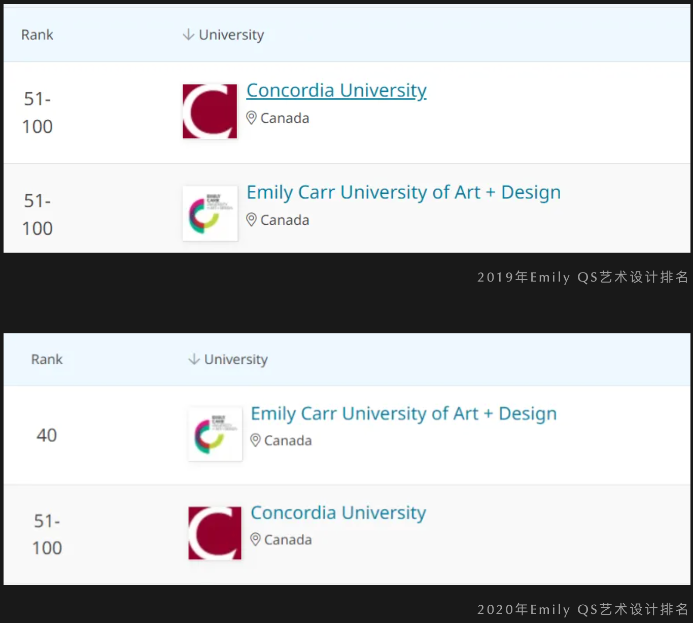Click location pin in the rank 40 row
The width and height of the screenshot is (693, 623).
(x=255, y=440)
